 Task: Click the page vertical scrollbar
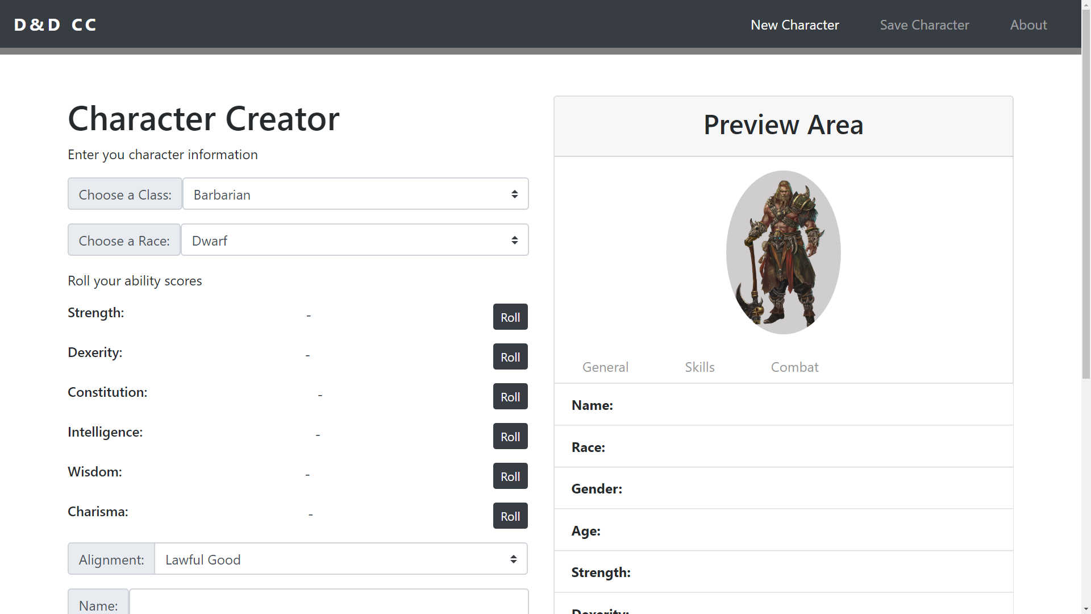pos(1086,193)
